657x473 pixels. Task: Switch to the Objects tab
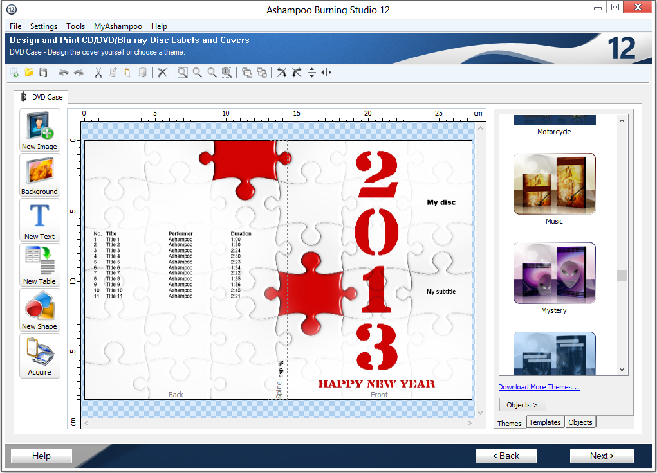click(x=580, y=422)
